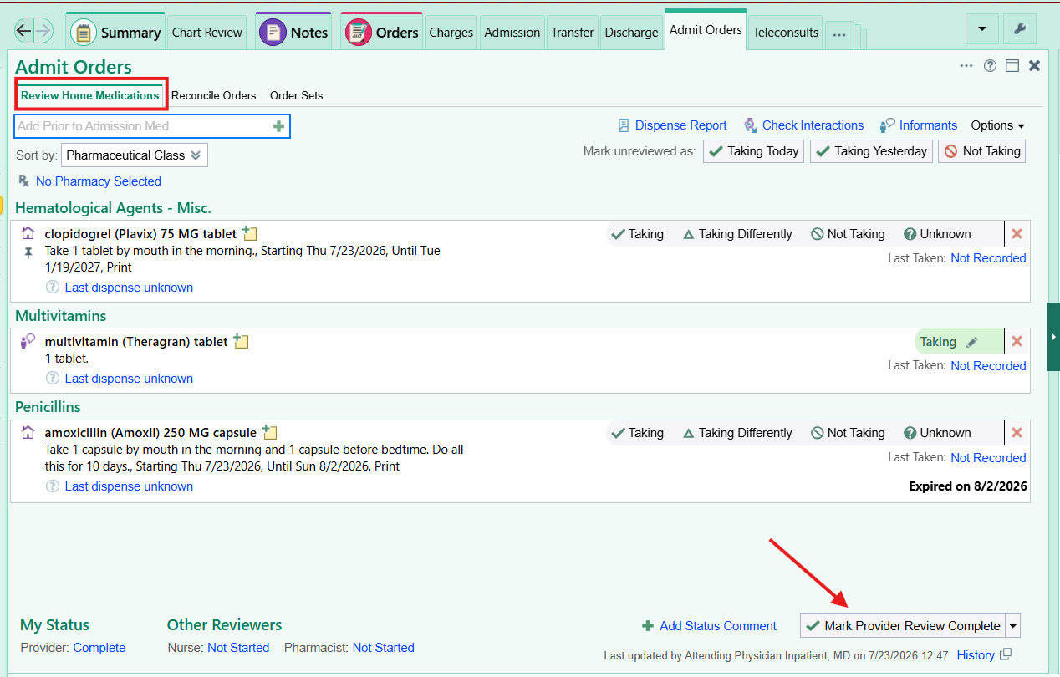Open the three-dot menu beside help icon
Viewport: 1060px width, 677px height.
pos(966,66)
